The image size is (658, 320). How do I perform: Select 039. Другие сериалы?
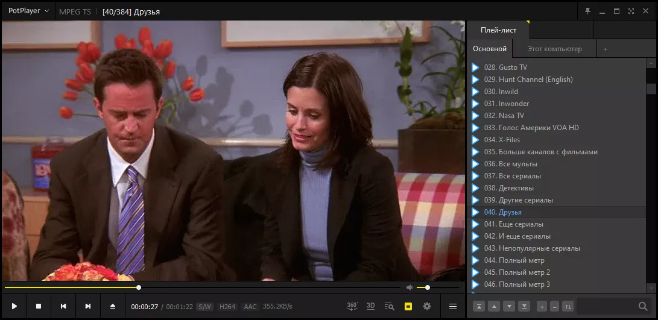pyautogui.click(x=556, y=200)
